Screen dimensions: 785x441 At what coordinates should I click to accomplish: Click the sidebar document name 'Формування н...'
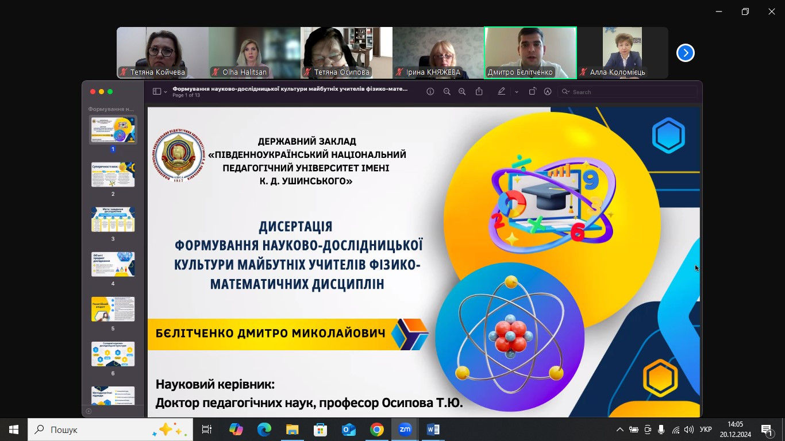coord(111,109)
